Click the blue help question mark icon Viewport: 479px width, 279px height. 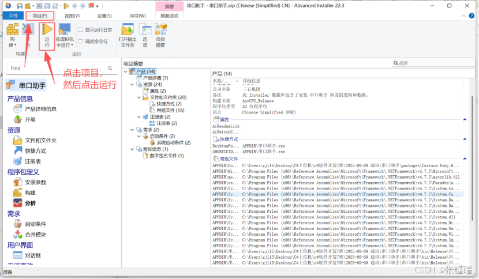pyautogui.click(x=471, y=16)
